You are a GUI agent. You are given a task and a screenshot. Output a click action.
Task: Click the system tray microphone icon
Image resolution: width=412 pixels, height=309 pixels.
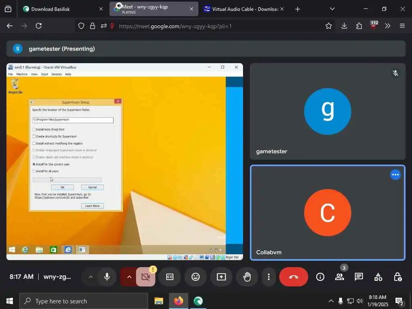tap(340, 301)
